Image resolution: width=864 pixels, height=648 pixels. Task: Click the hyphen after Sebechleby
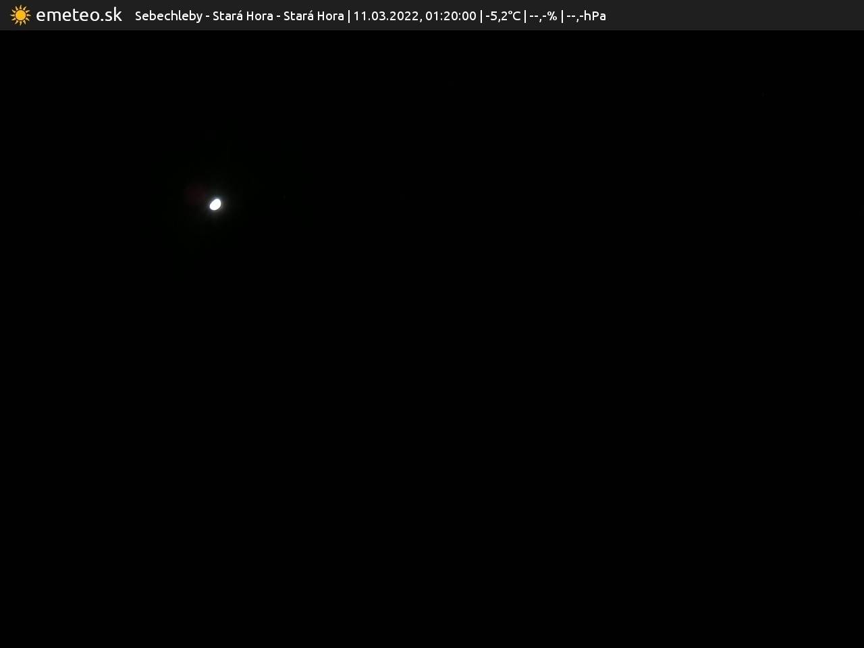coord(208,16)
